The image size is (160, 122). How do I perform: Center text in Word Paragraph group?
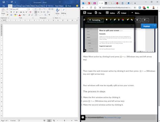coord(38,12)
